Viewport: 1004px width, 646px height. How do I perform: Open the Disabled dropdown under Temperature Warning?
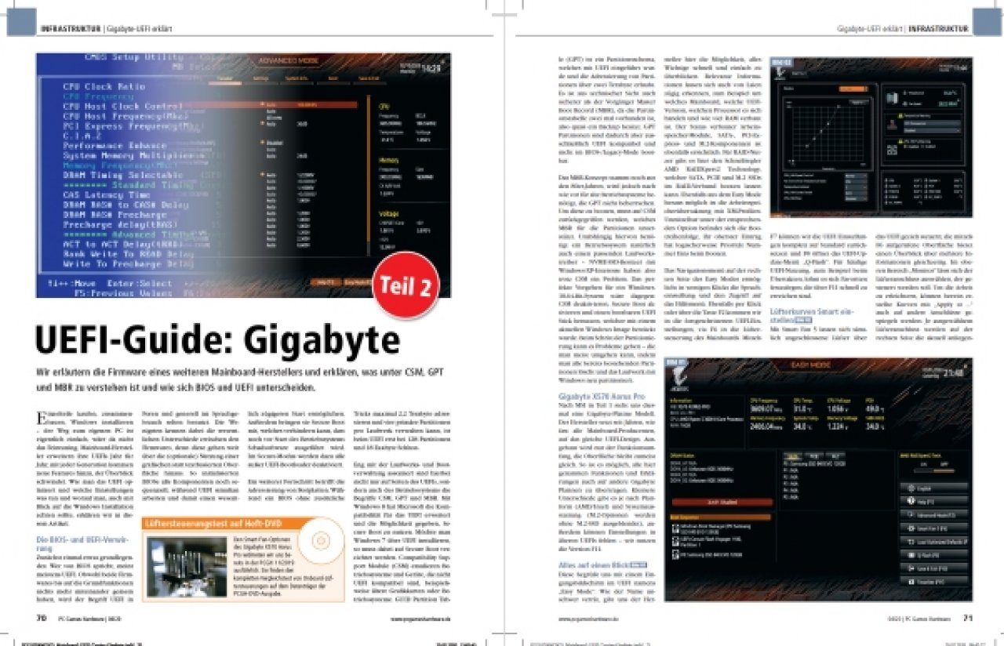(932, 130)
